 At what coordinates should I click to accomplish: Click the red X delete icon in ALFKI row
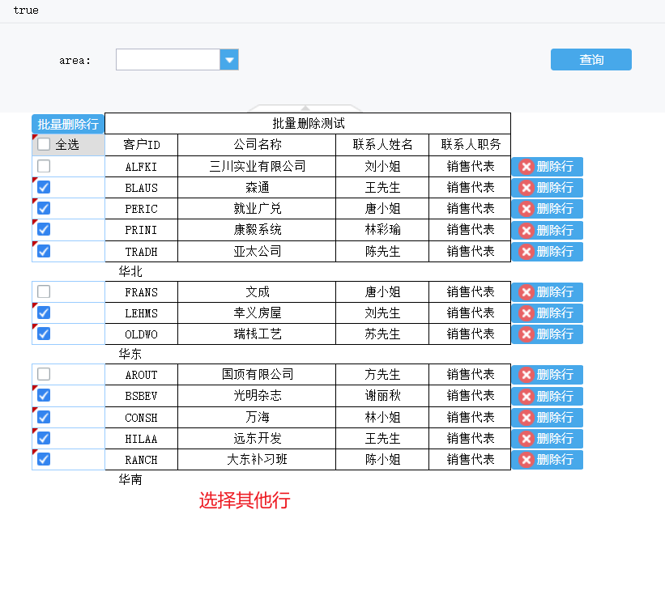(526, 167)
